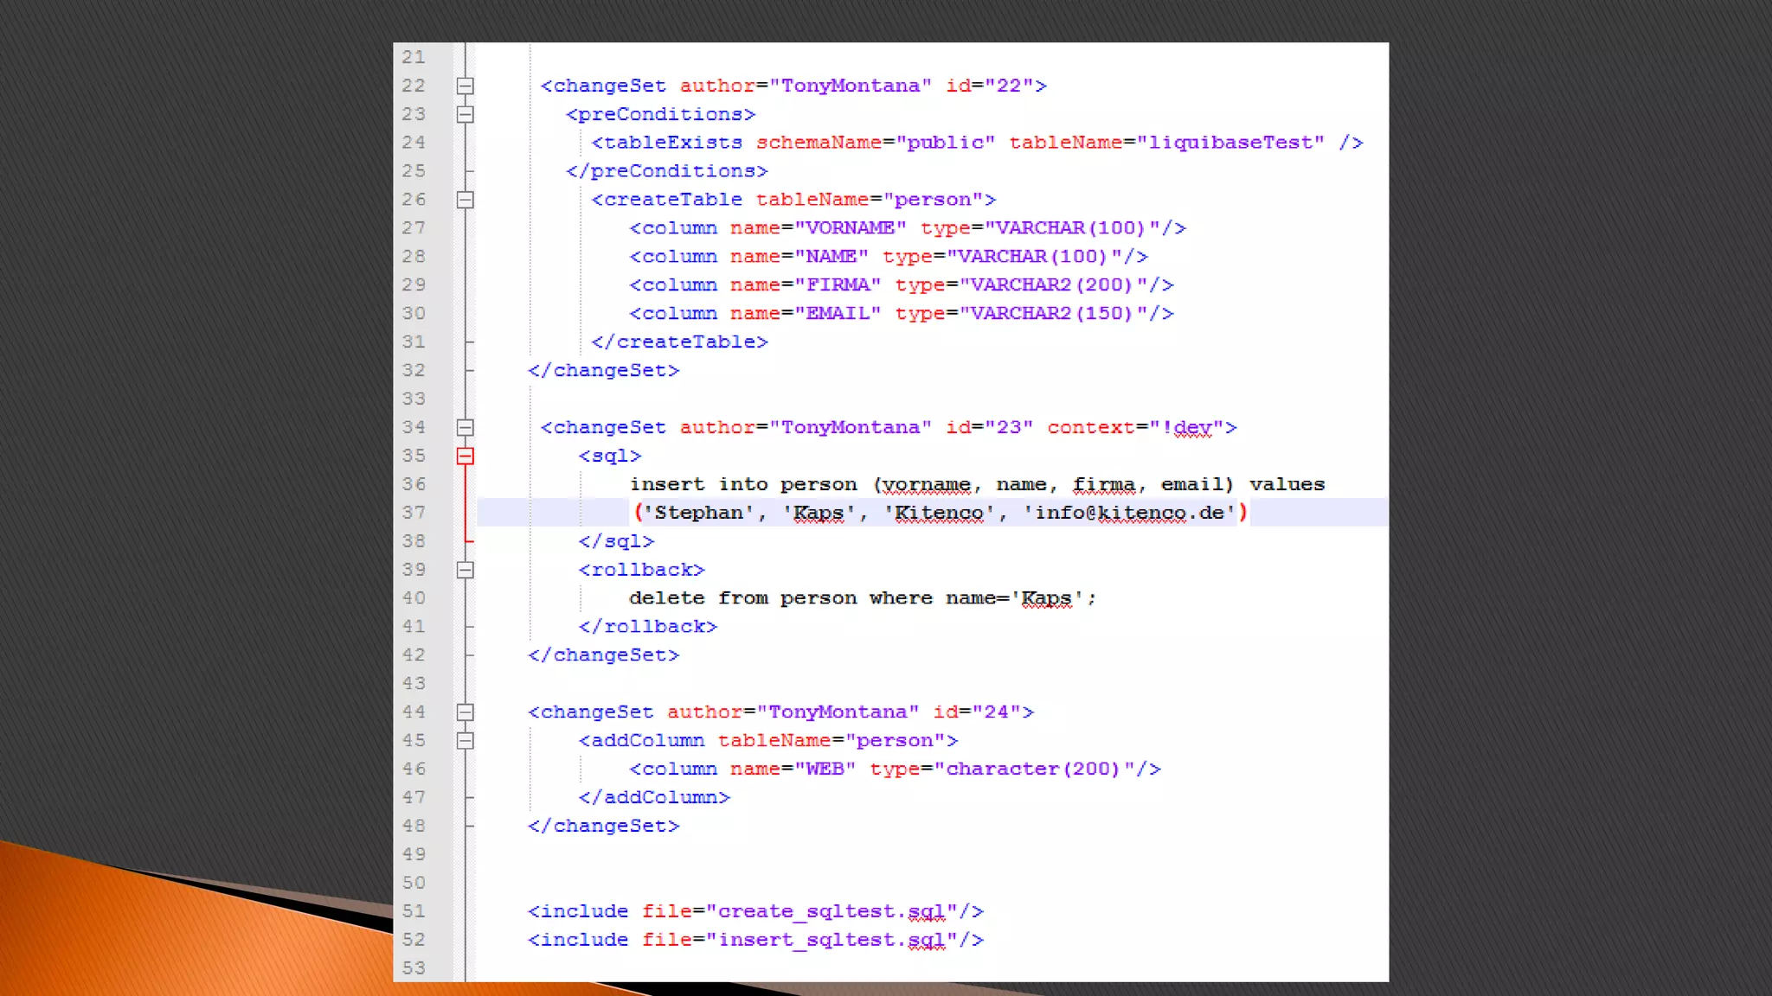This screenshot has width=1772, height=996.
Task: Collapse the rollback block on line 39
Action: point(465,570)
